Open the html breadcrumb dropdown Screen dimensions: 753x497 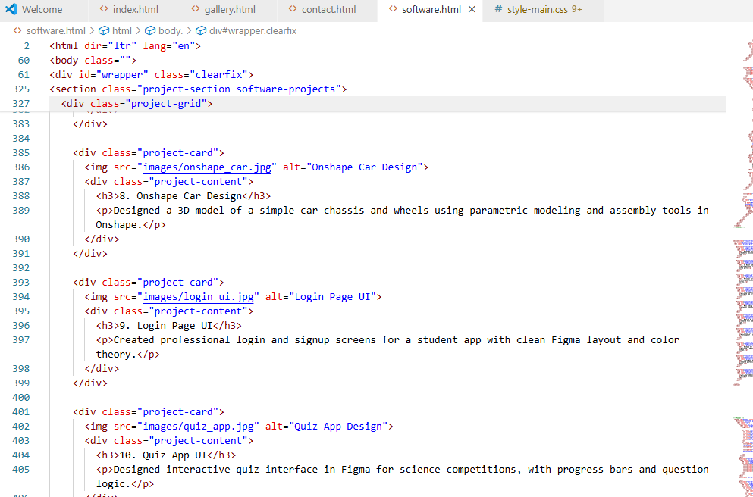[123, 30]
